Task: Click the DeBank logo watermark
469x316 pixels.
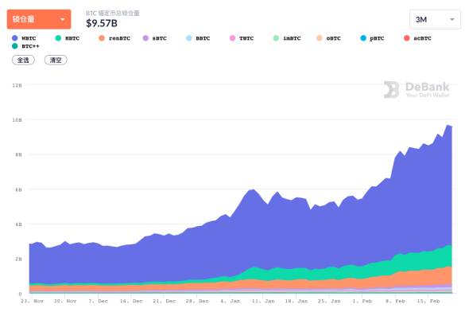Action: coord(417,90)
